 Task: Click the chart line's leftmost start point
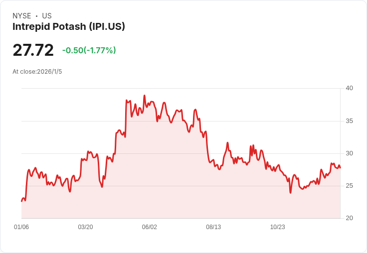[x=22, y=201]
